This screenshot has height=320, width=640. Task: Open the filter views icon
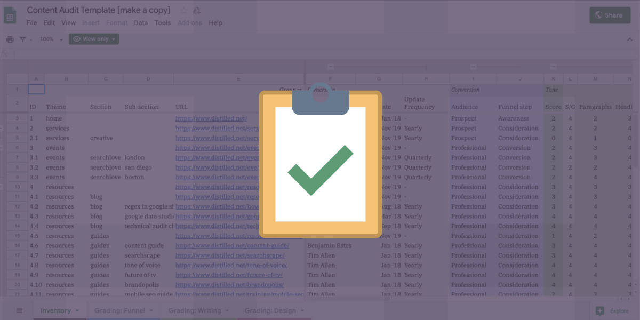coord(22,39)
